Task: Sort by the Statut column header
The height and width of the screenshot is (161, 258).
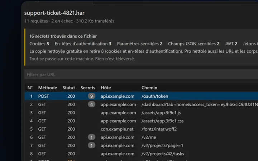Action: (68, 88)
